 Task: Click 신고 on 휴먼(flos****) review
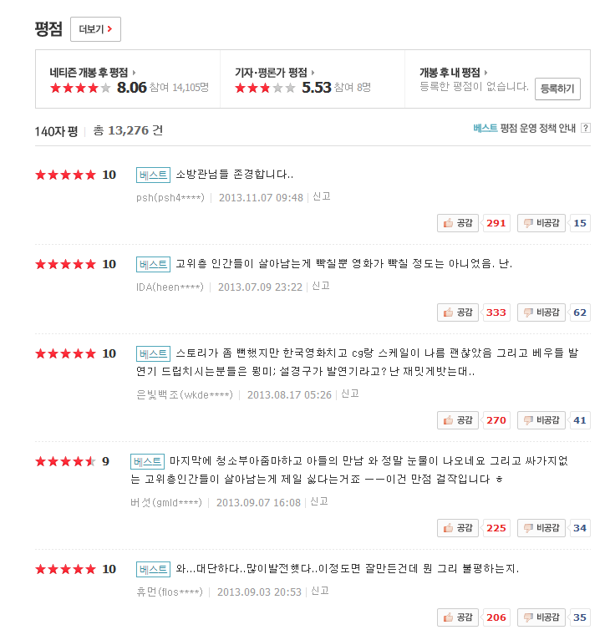click(x=319, y=591)
